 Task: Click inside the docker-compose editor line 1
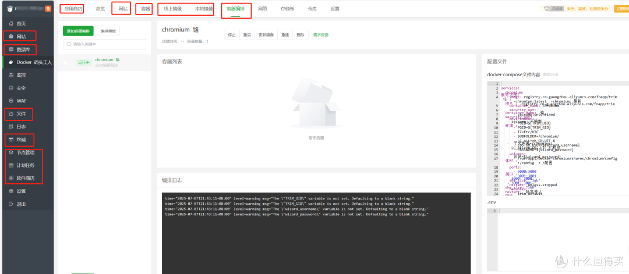[563, 83]
